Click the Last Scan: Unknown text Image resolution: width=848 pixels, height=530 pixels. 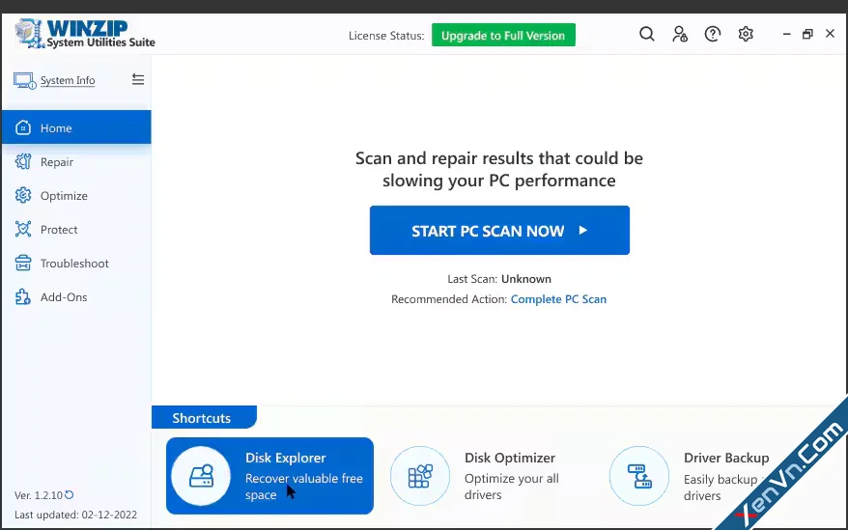[x=499, y=279]
